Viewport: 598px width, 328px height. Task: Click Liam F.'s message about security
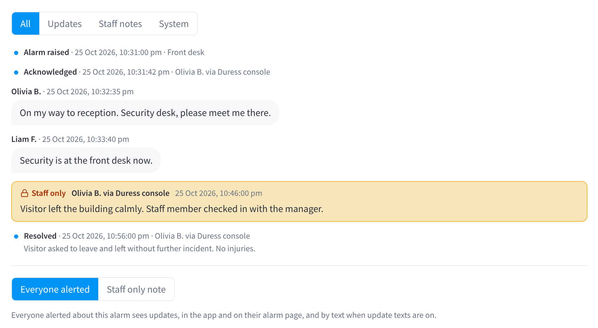(86, 160)
